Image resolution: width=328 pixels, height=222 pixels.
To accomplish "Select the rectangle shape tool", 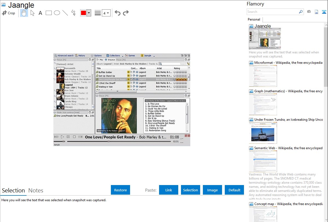I will click(49, 13).
